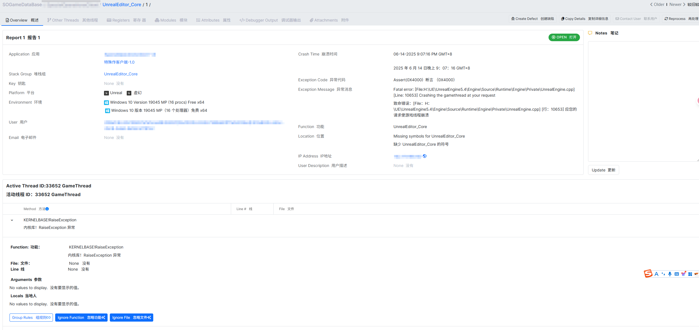Click the Sogou input method S logo
This screenshot has height=330, width=699.
(x=648, y=273)
